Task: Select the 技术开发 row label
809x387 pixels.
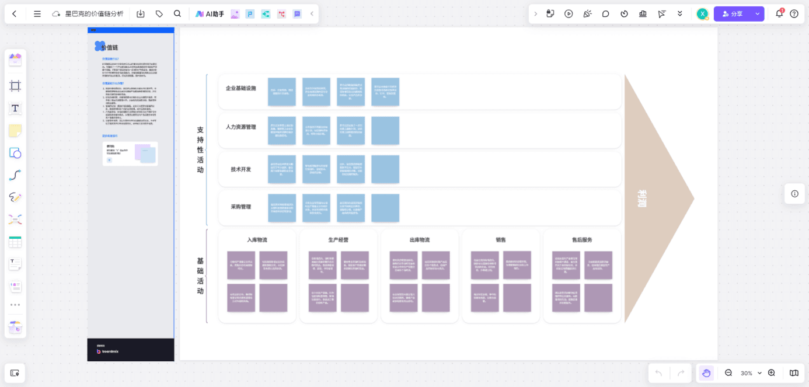Action: (240, 169)
